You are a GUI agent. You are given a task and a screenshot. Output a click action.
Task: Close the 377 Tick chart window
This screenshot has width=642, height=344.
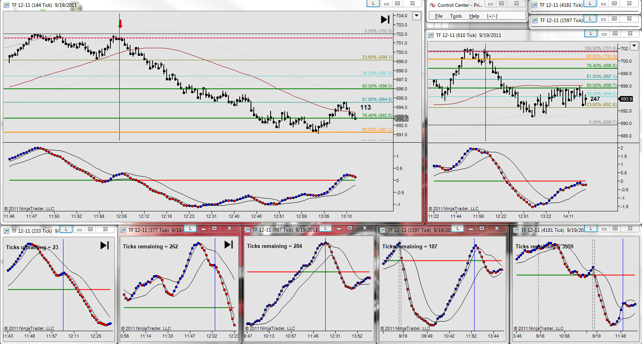pos(230,228)
